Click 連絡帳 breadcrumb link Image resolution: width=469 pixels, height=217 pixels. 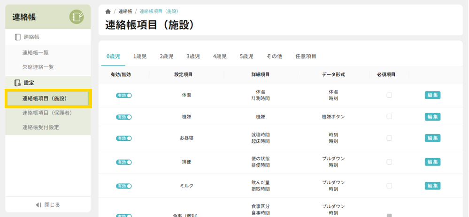(125, 11)
